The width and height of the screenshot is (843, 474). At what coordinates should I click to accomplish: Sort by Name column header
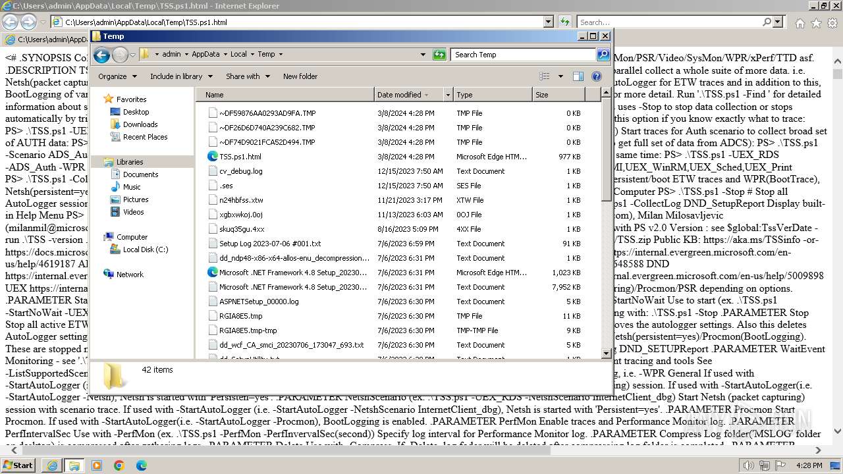click(285, 95)
